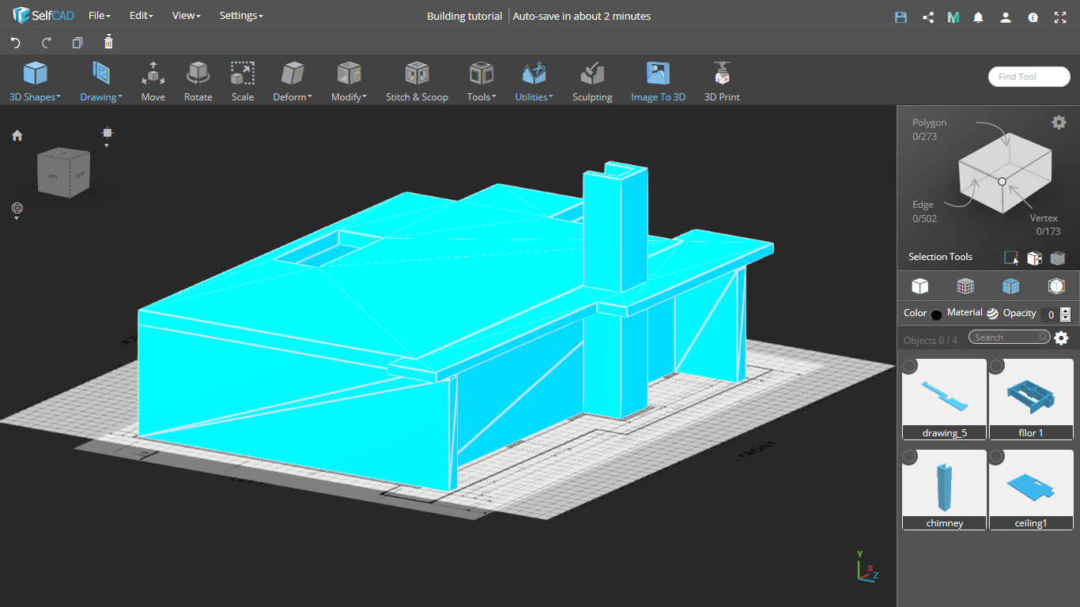The height and width of the screenshot is (607, 1080).
Task: Adjust the Opacity stepper arrows
Action: tap(1066, 314)
